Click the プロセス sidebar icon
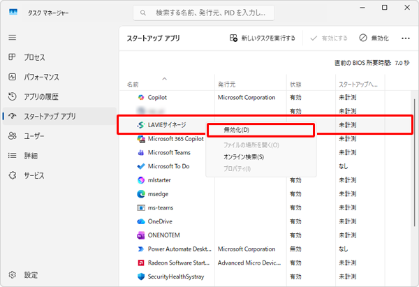 (12, 57)
